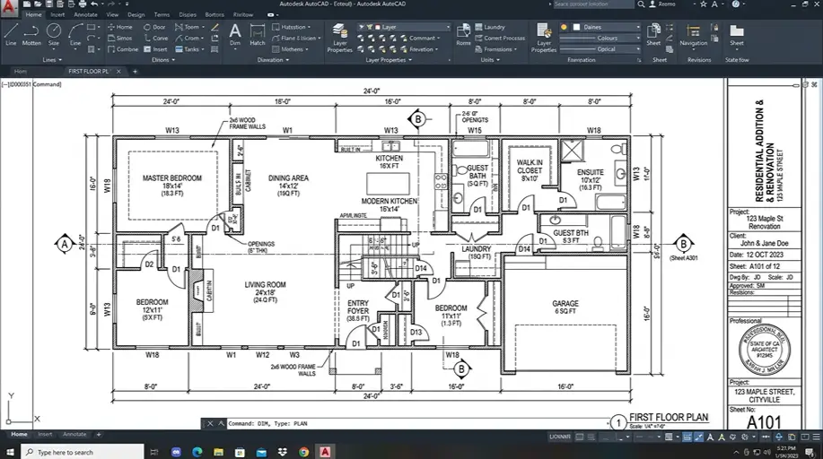The width and height of the screenshot is (823, 459).
Task: Expand the Diawation panel dropdown
Action: (274, 60)
